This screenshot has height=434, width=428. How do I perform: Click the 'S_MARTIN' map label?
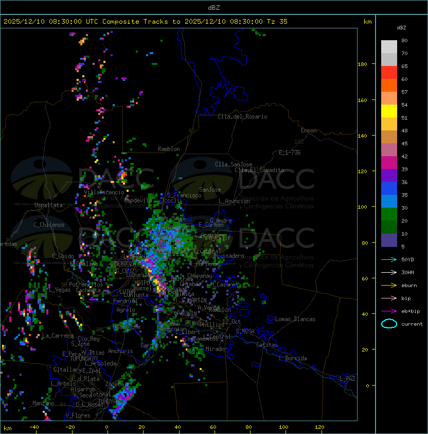[x=194, y=301]
